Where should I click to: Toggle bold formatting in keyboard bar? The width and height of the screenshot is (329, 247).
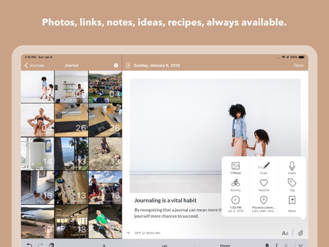(267, 245)
